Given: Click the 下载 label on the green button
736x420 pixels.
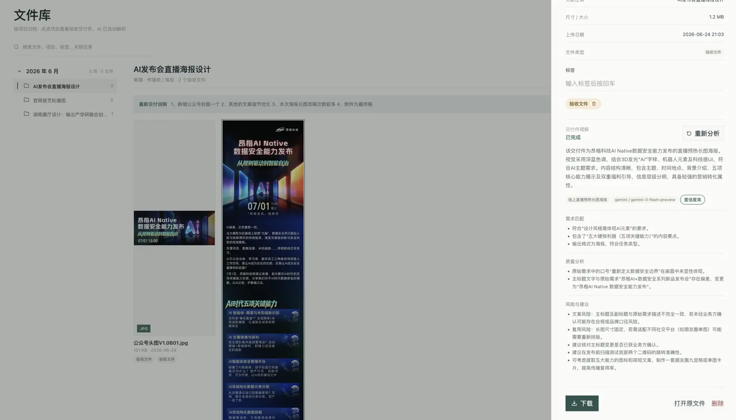Looking at the screenshot, I should pos(586,403).
